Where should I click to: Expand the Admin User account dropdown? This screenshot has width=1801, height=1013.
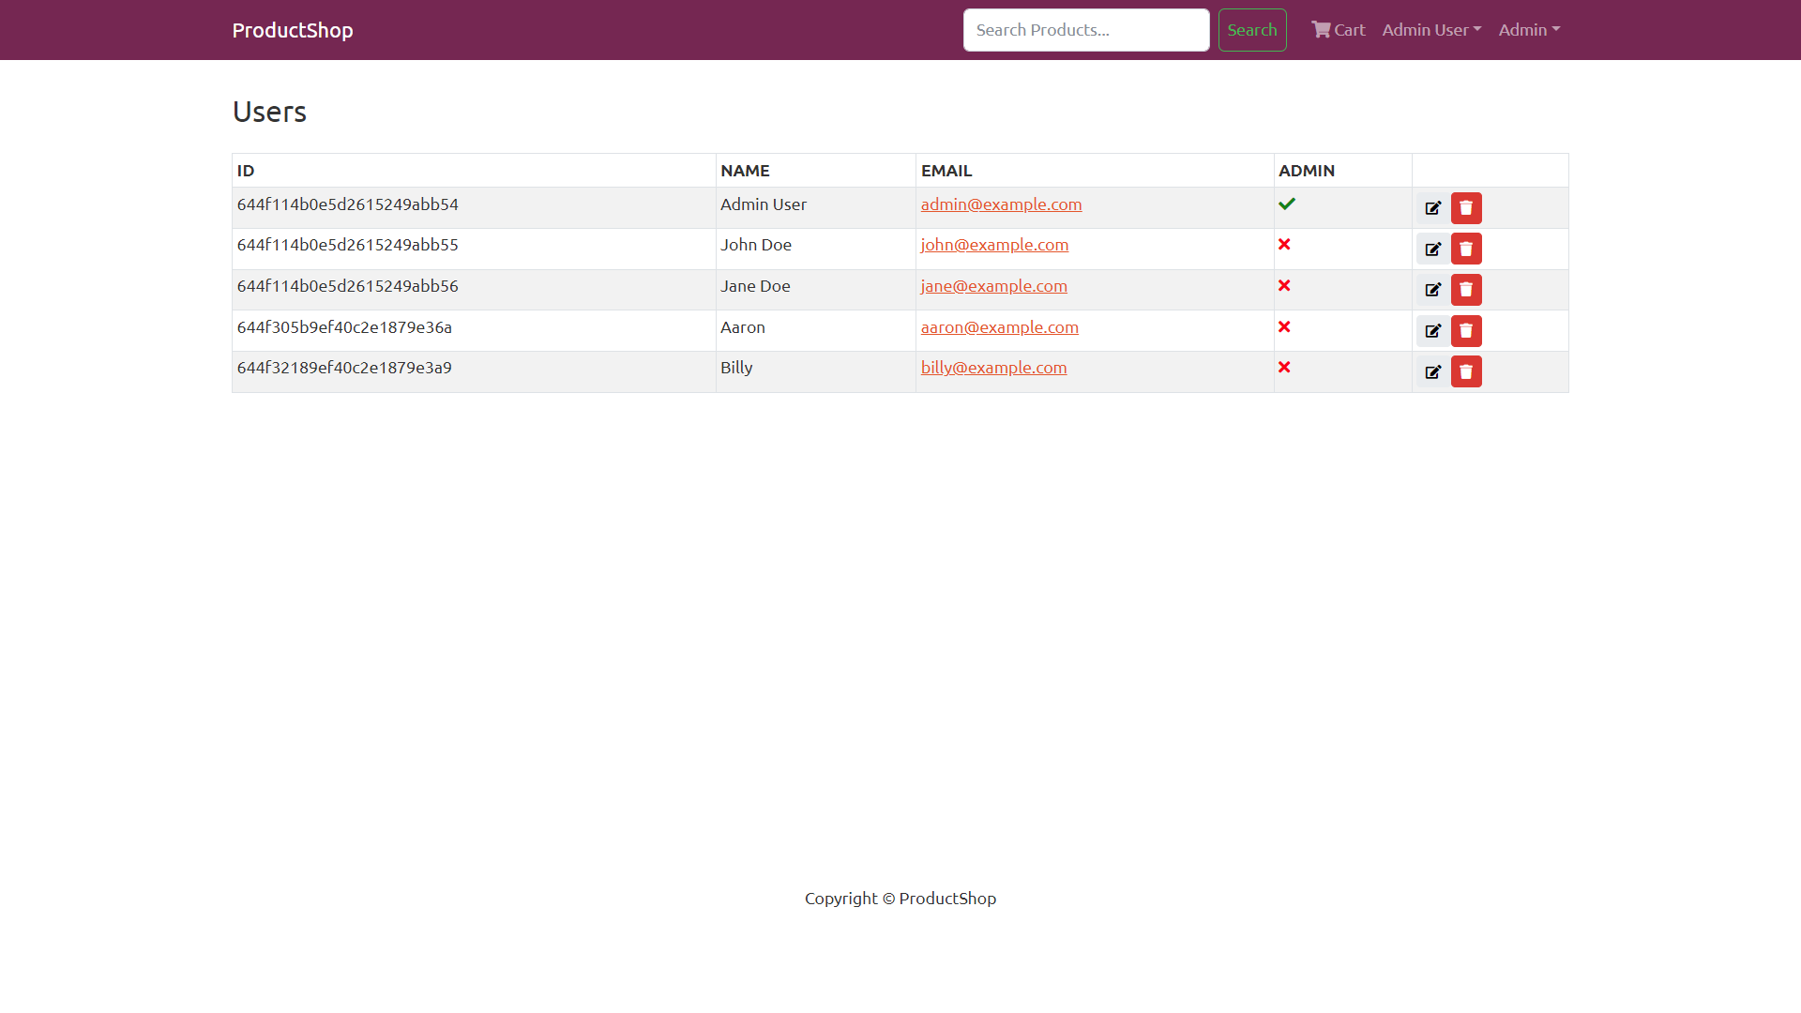click(1431, 30)
